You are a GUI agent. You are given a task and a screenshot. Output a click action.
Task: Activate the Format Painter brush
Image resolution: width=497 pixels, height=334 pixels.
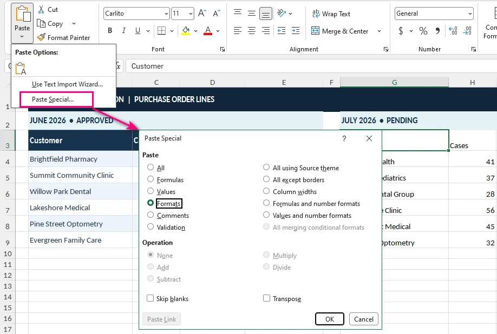click(41, 37)
